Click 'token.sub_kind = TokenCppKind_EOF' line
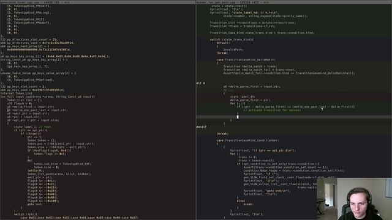 click(62, 164)
